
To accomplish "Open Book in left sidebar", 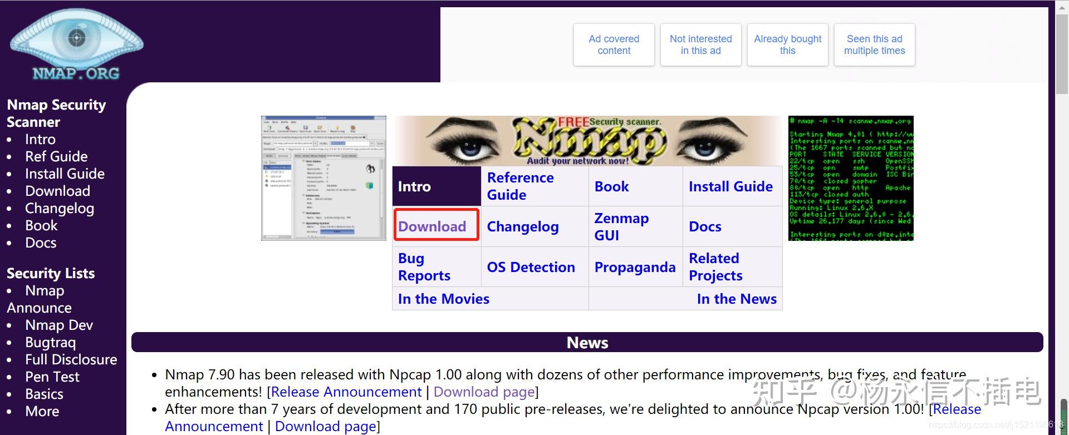I will (x=41, y=225).
